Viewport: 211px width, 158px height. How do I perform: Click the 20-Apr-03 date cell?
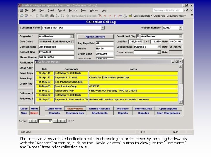pos(45,78)
